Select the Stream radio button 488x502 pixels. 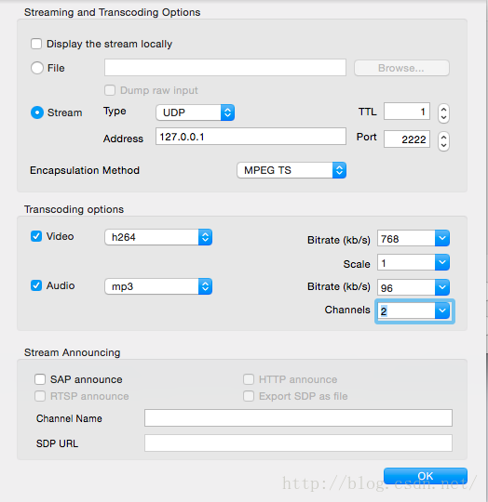[37, 112]
